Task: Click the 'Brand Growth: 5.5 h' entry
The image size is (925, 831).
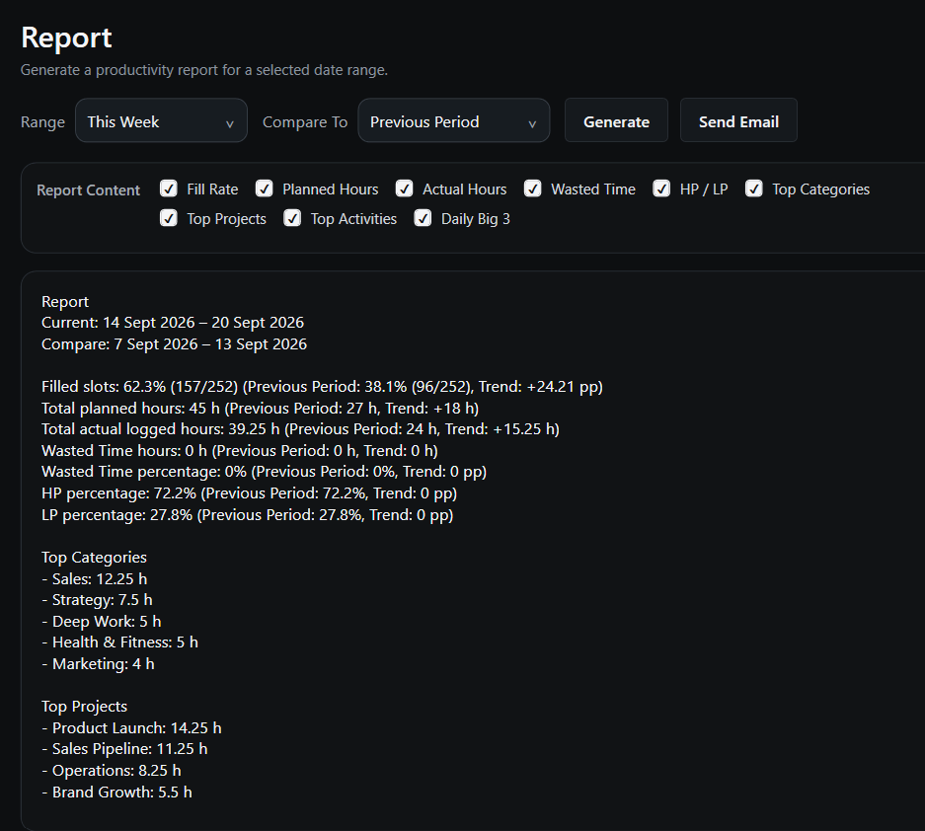Action: [116, 793]
